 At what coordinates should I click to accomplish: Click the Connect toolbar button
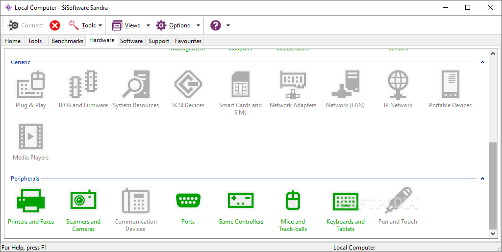click(25, 25)
